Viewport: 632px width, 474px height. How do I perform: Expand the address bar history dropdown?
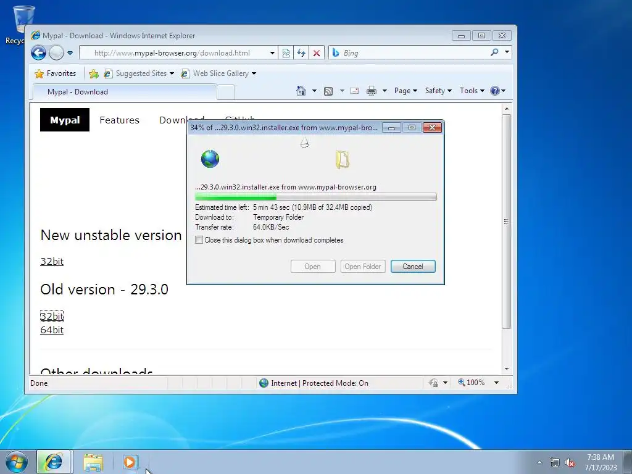pos(272,53)
